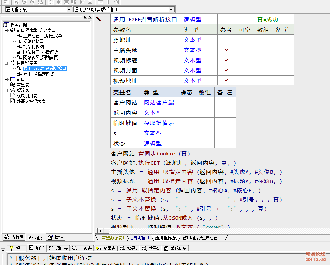The image size is (330, 265).
Task: Switch to 输出 bottom tab
Action: [37, 248]
